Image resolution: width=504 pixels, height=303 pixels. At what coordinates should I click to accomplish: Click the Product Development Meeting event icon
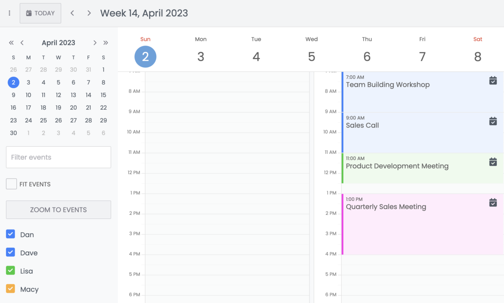(493, 162)
